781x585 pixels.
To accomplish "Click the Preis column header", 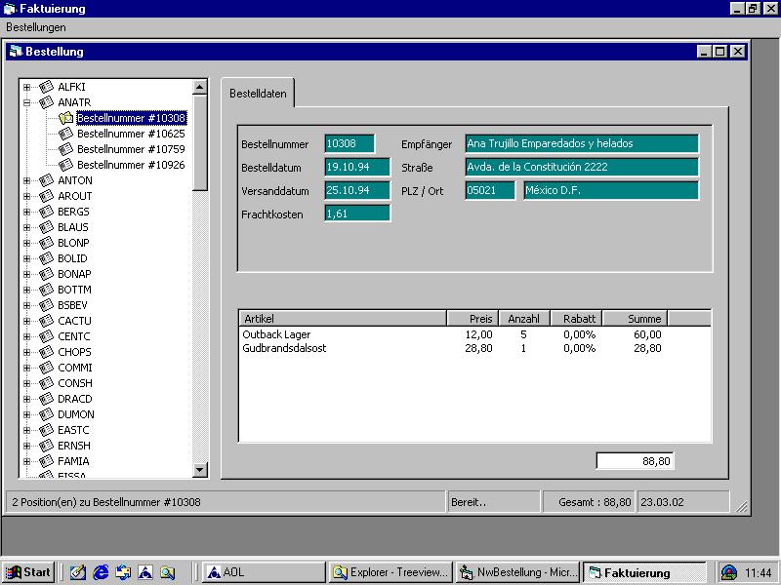I will 473,319.
